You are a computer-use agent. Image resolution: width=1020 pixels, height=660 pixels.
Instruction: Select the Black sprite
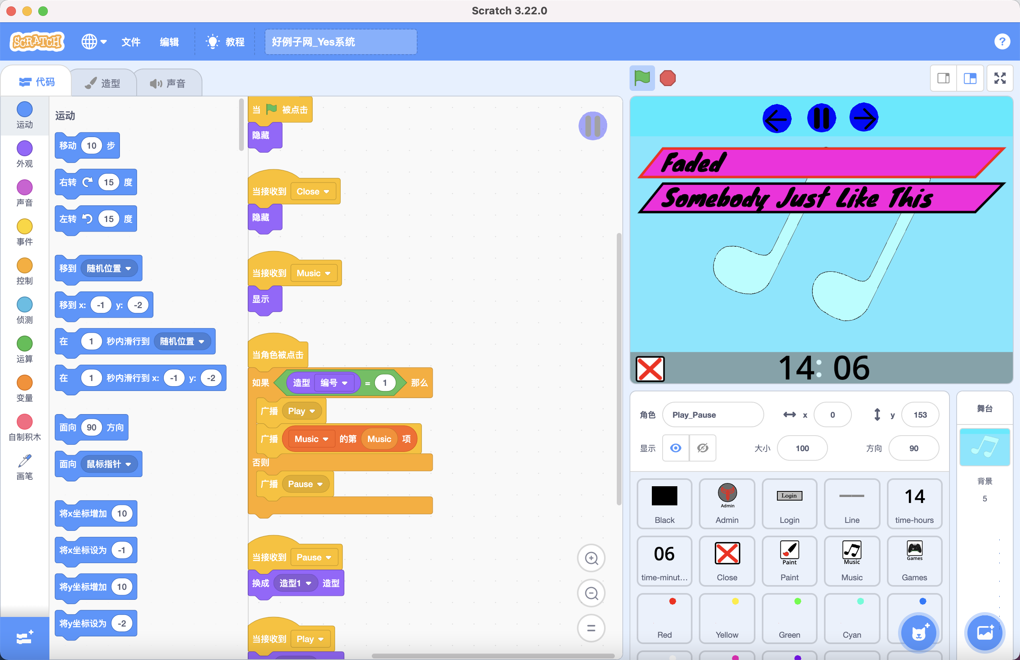tap(664, 503)
